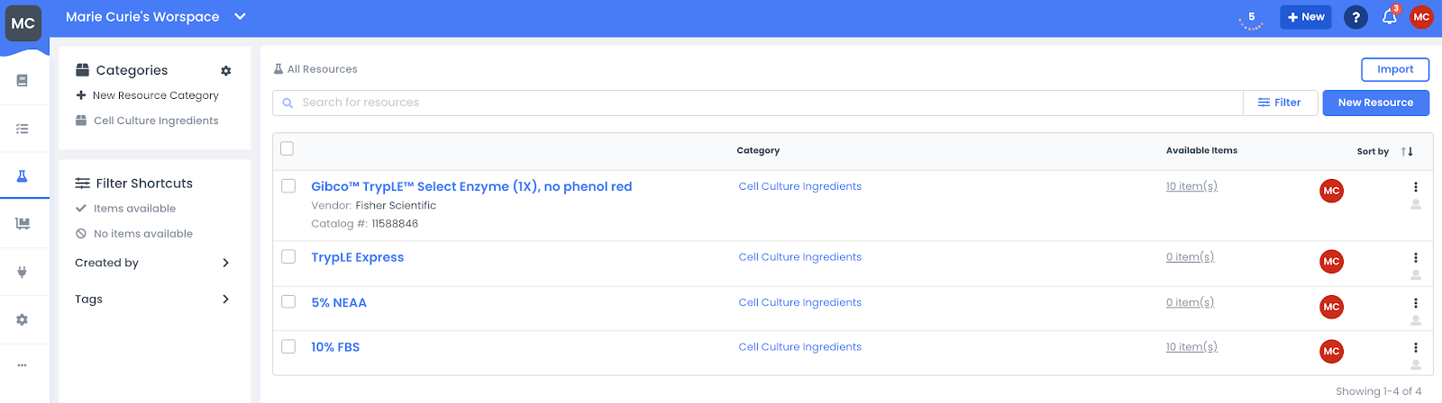Open the Gibco TrypLE Select Enzyme resource link
This screenshot has width=1442, height=403.
point(471,186)
